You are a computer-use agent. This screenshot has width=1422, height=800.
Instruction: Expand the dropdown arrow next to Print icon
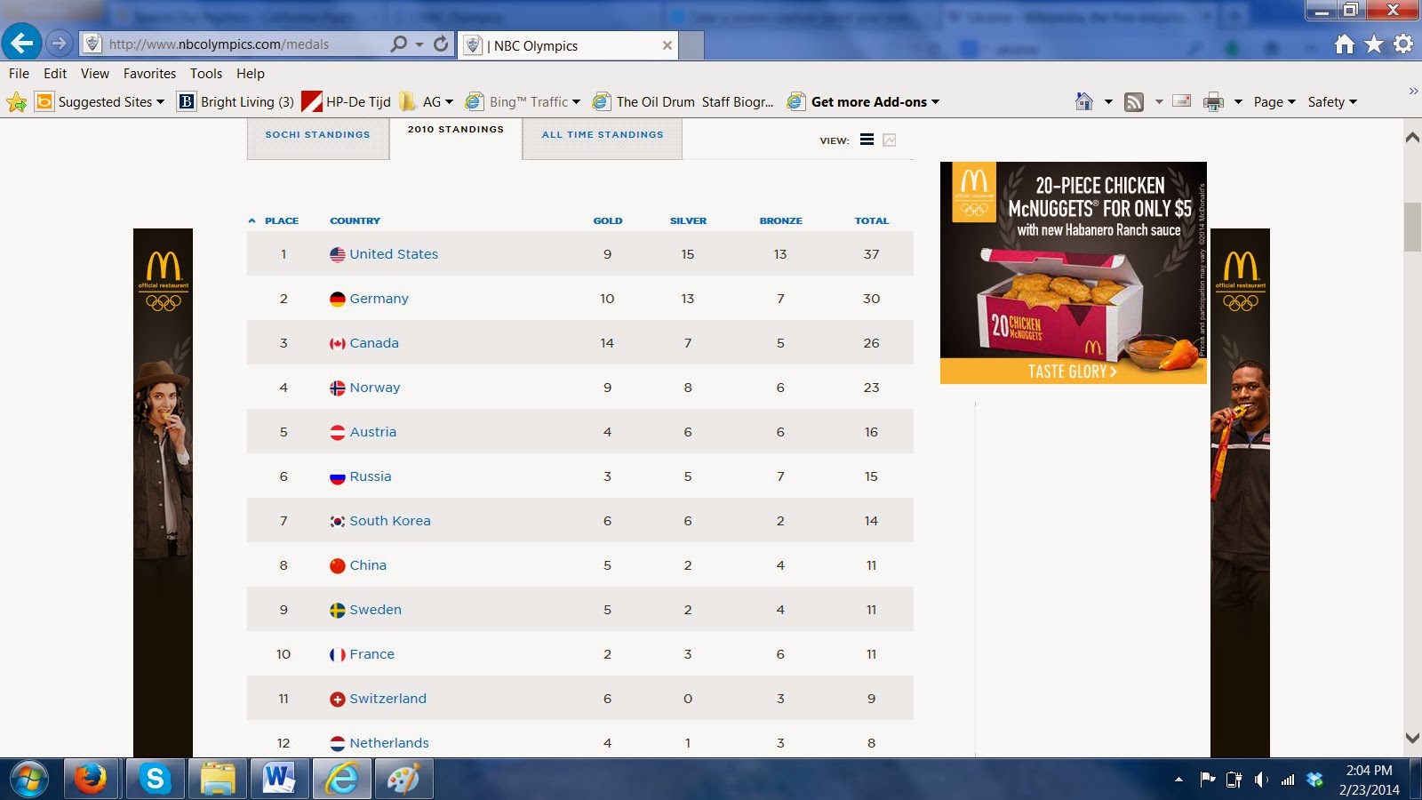pyautogui.click(x=1238, y=102)
